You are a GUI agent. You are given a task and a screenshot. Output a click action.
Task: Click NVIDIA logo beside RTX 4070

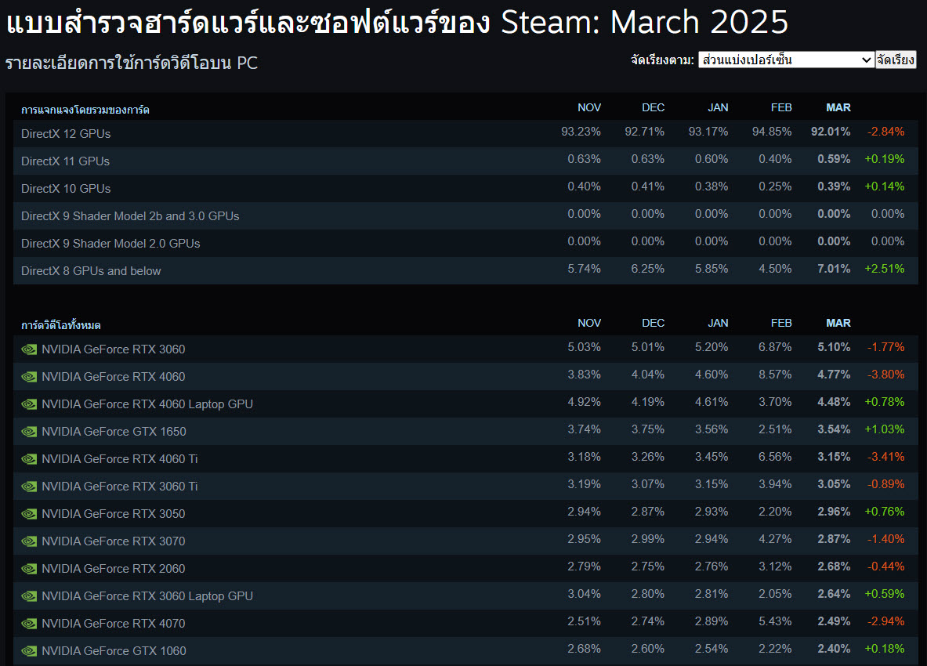coord(29,624)
